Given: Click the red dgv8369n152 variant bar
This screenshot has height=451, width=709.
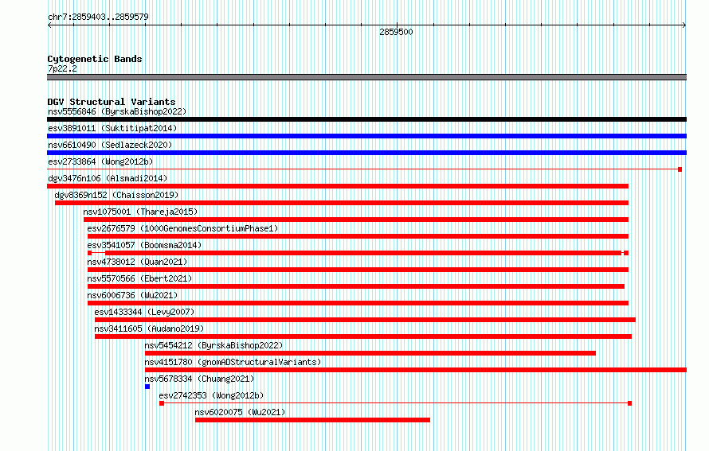Looking at the screenshot, I should pyautogui.click(x=342, y=203).
